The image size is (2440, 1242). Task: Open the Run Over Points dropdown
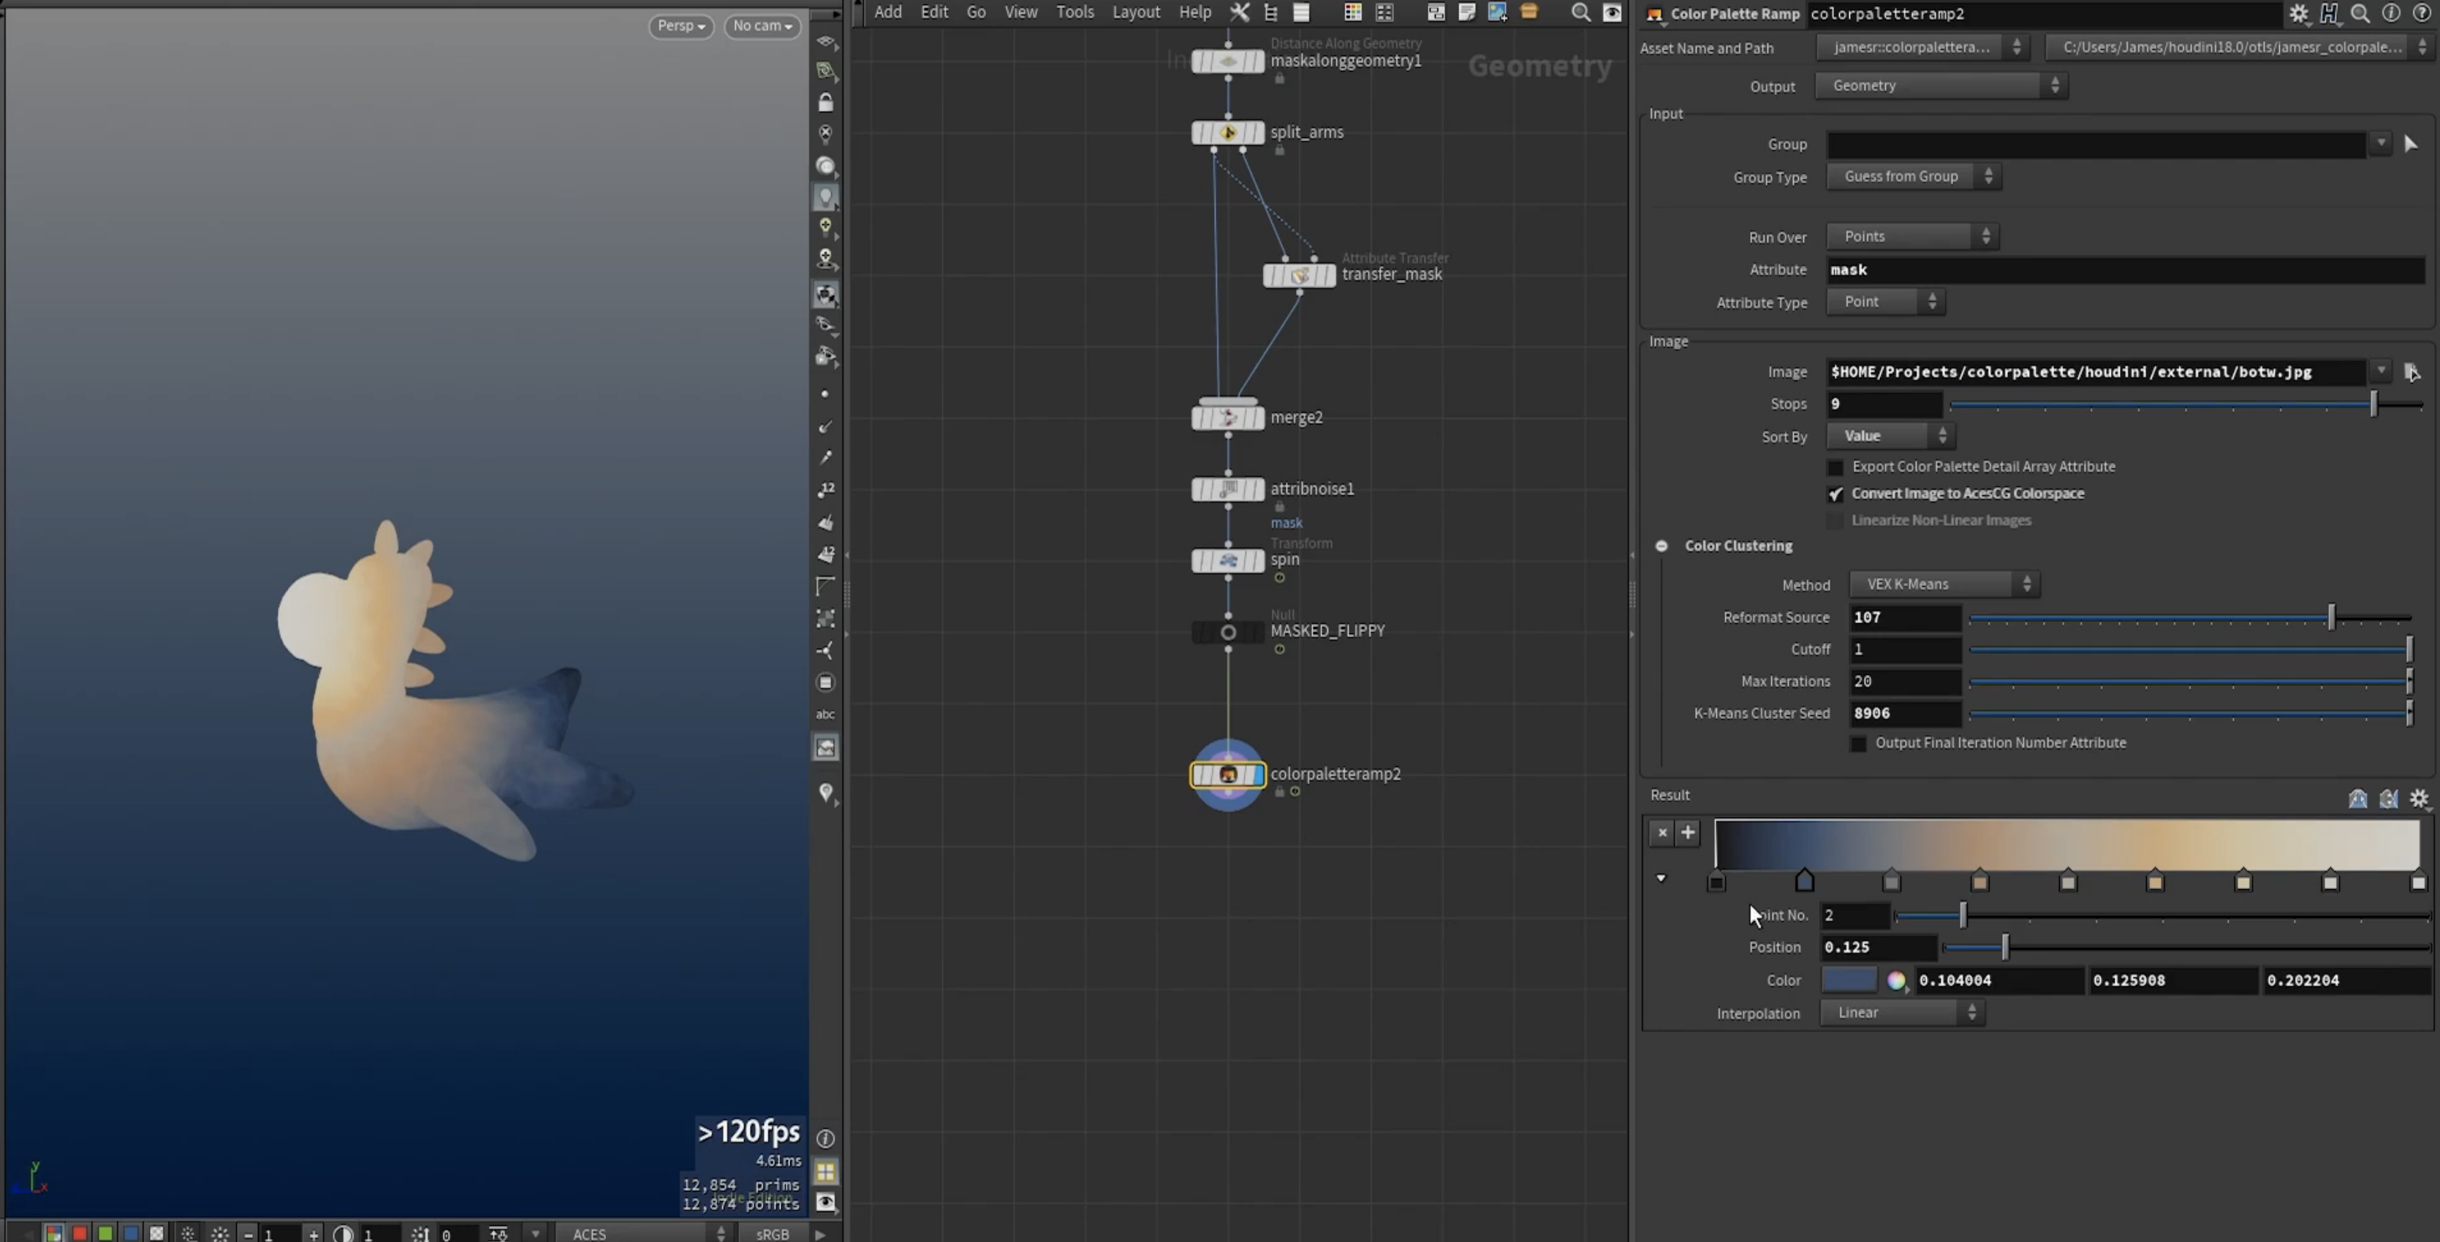coord(1912,236)
